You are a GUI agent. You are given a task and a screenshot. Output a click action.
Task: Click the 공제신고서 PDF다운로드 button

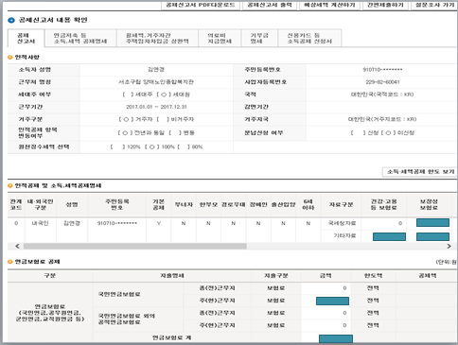(201, 5)
